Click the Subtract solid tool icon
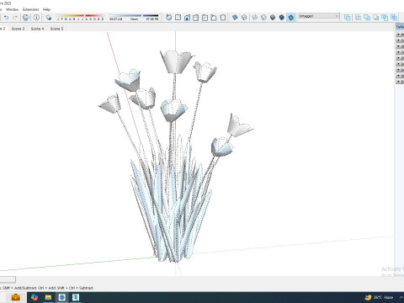The width and height of the screenshot is (404, 303). pyautogui.click(x=376, y=18)
